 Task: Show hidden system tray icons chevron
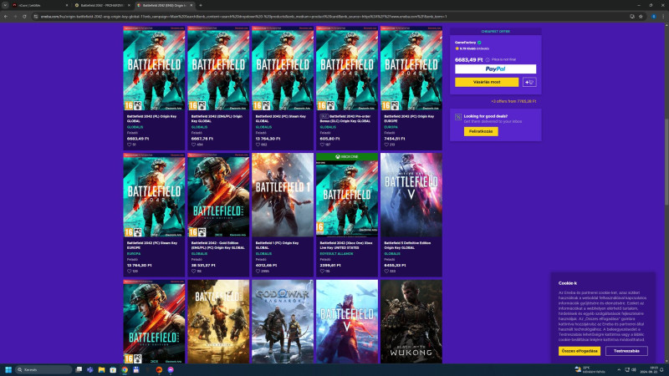pos(619,370)
